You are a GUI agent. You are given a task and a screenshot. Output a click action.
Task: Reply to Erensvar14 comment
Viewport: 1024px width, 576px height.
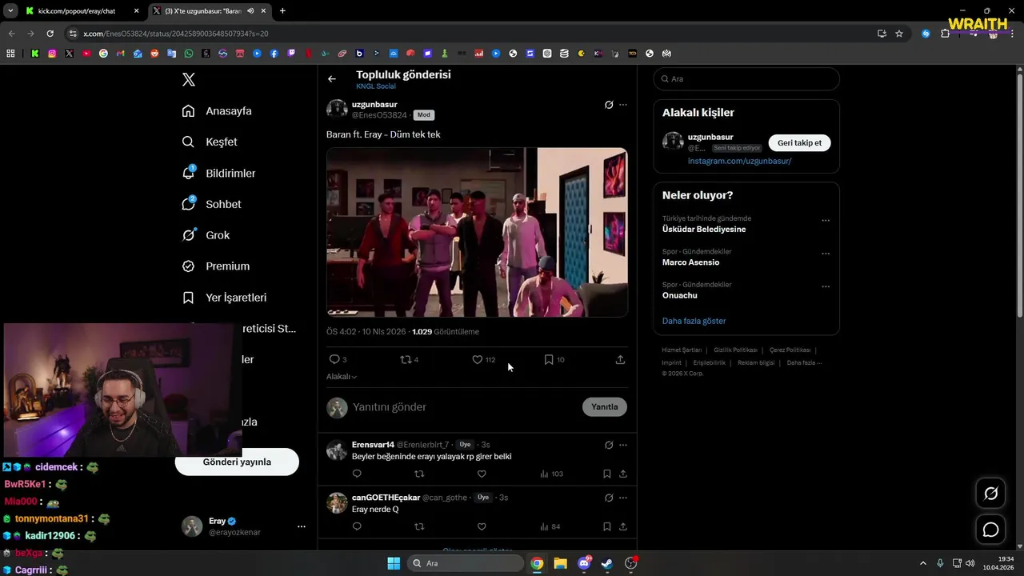[357, 474]
